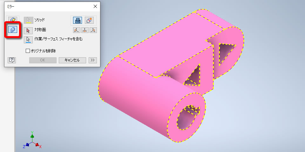The width and height of the screenshot is (305, 152).
Task: Click the XYZ axis triad indicator
Action: point(32,140)
